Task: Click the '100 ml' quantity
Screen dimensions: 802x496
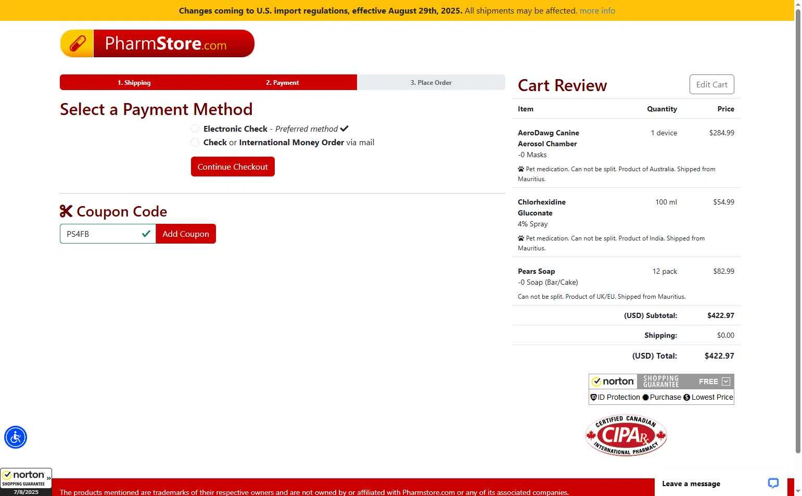Action: pyautogui.click(x=666, y=202)
